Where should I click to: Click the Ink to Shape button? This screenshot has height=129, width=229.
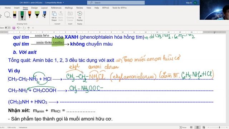coord(54,16)
